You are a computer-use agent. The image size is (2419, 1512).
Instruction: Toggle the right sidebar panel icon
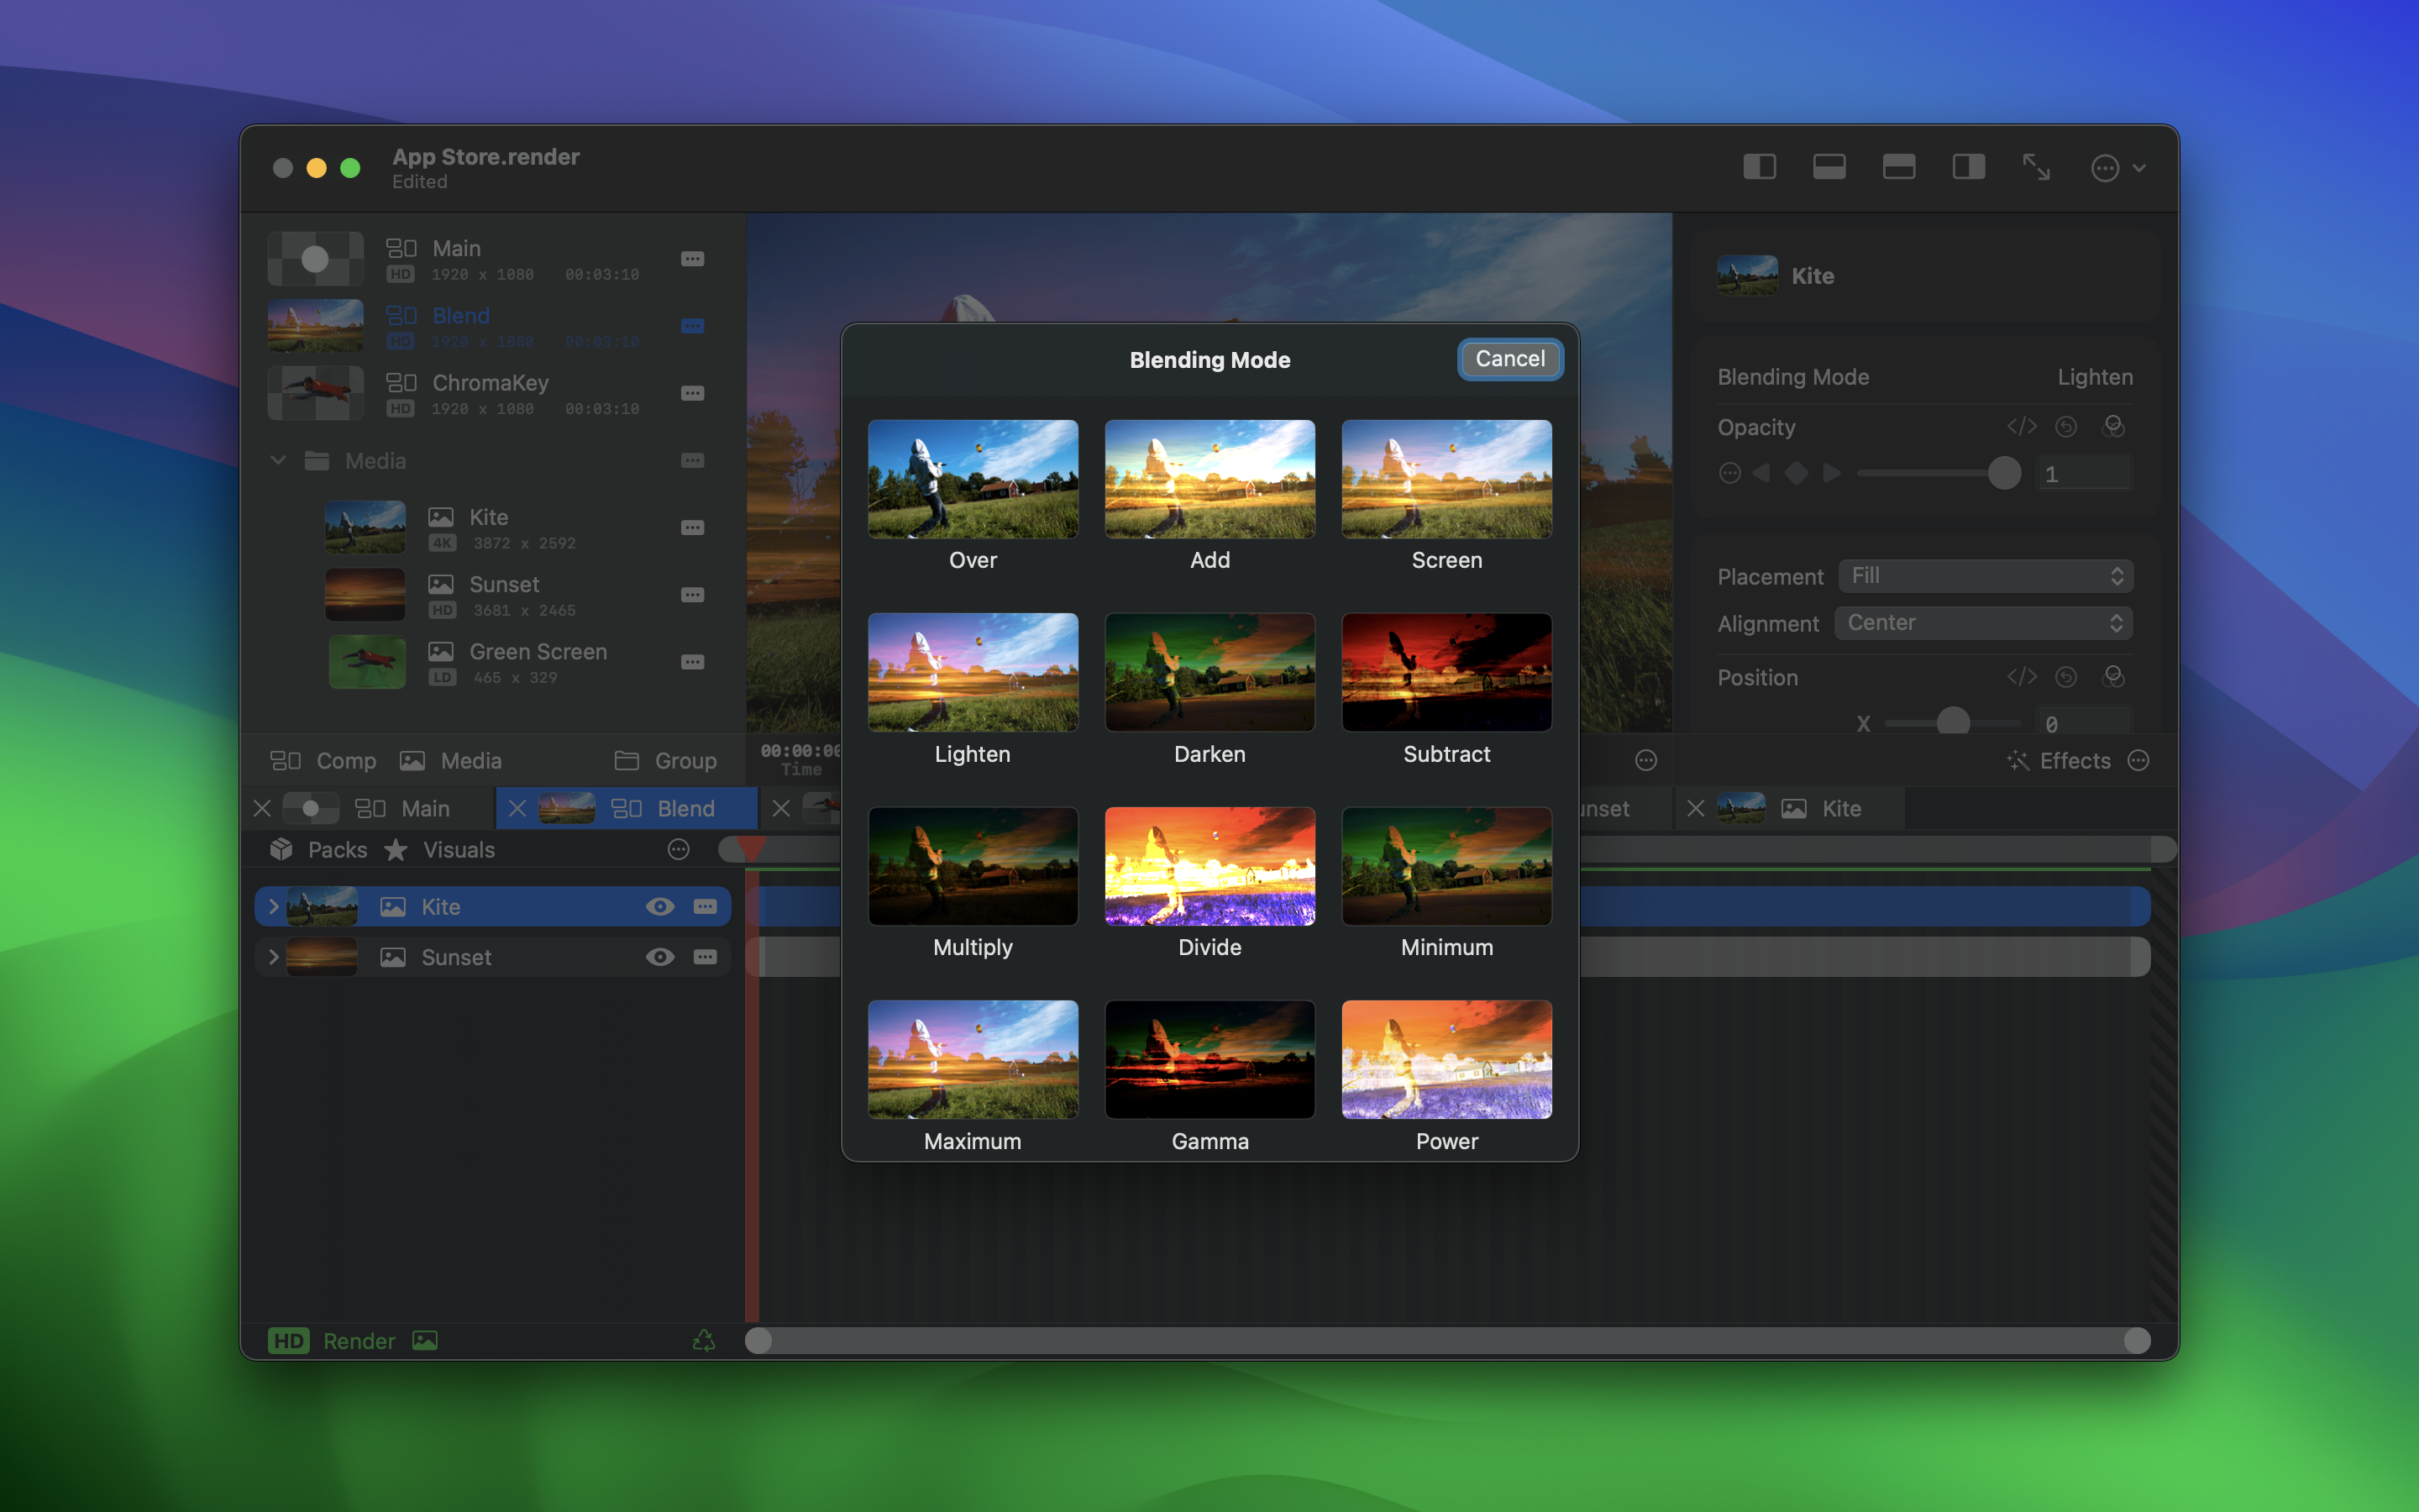1968,167
